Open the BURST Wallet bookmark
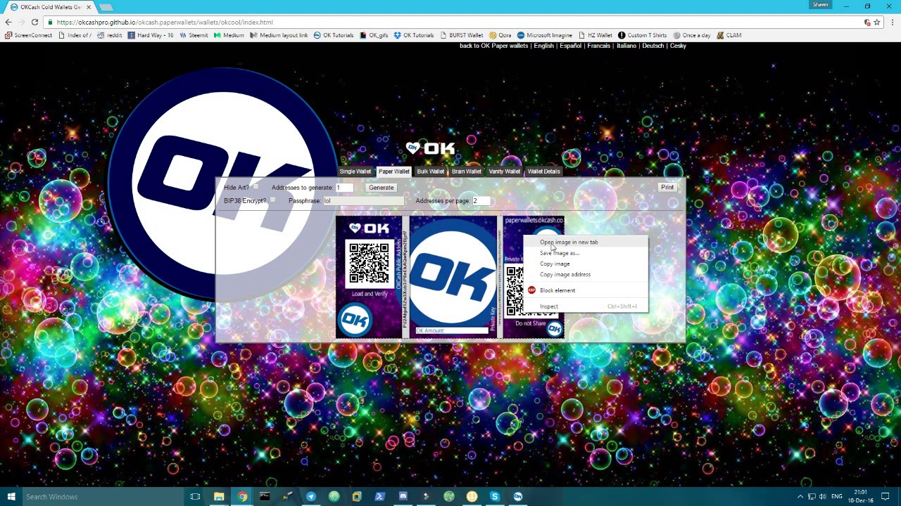The height and width of the screenshot is (506, 901). (461, 35)
